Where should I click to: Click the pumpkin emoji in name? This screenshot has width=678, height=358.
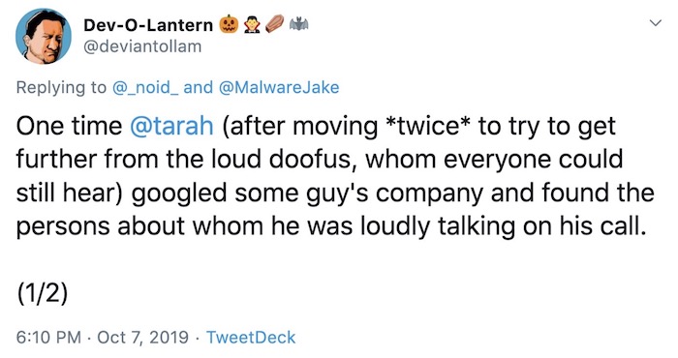tap(230, 24)
